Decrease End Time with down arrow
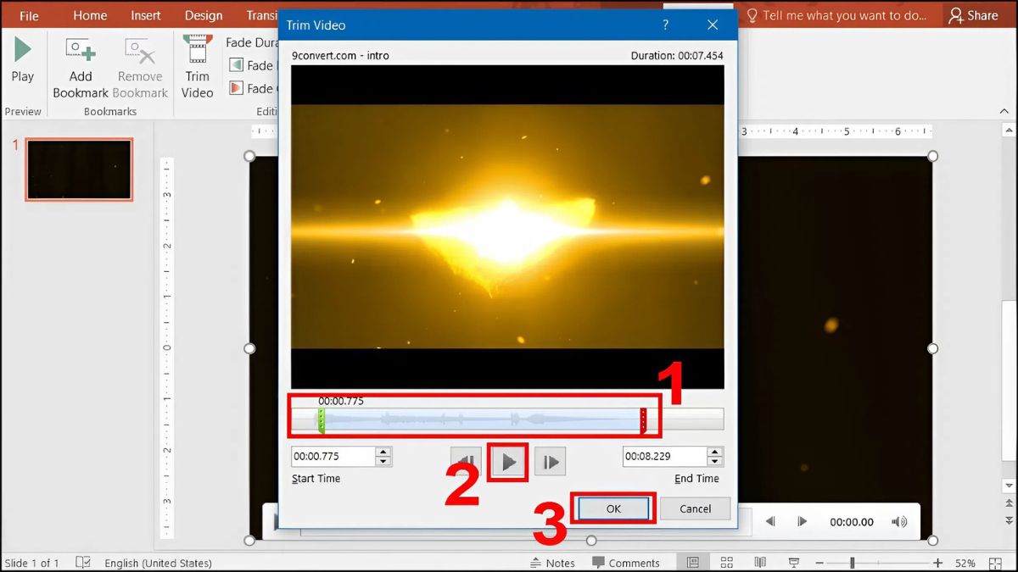Screen dimensions: 1018x572 click(715, 461)
